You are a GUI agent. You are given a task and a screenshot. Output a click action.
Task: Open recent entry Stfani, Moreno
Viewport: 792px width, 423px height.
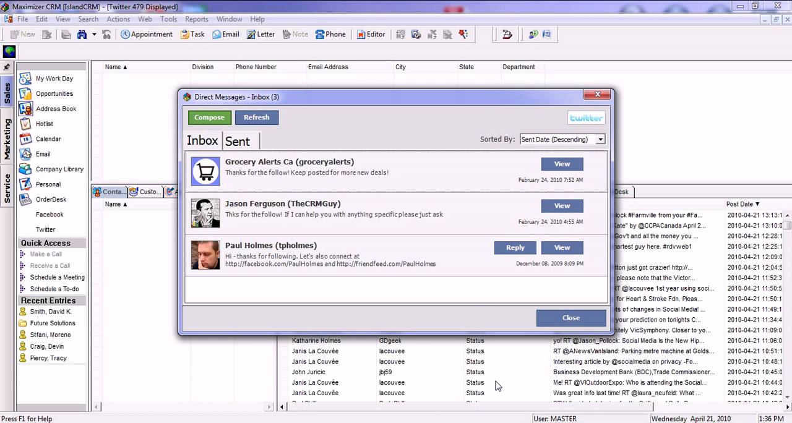pos(50,335)
